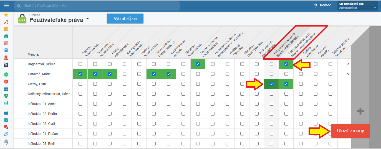This screenshot has width=381, height=149.
Task: Uncheck Pohybové schopnosti zápis výsledkov for Bognárová
Action: (x=286, y=64)
